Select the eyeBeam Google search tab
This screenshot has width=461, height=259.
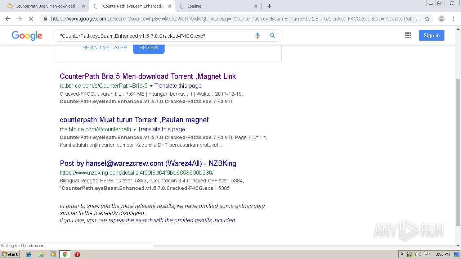point(131,6)
